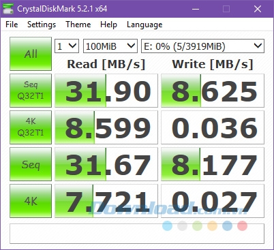Open the Theme menu
Image resolution: width=274 pixels, height=250 pixels.
coord(78,25)
